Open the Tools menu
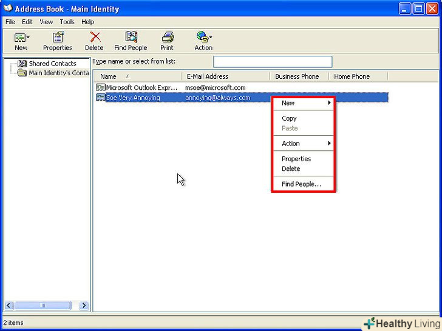 tap(67, 22)
